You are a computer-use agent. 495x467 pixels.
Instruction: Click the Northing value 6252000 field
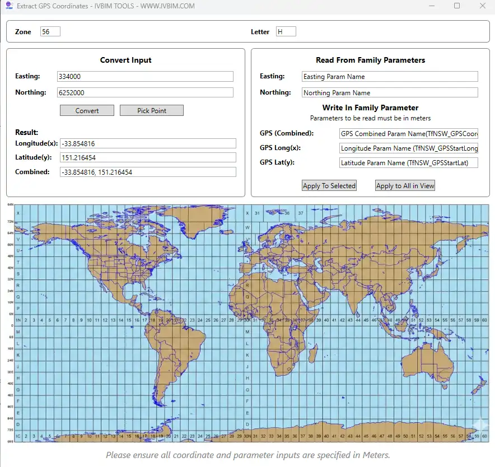tap(145, 93)
